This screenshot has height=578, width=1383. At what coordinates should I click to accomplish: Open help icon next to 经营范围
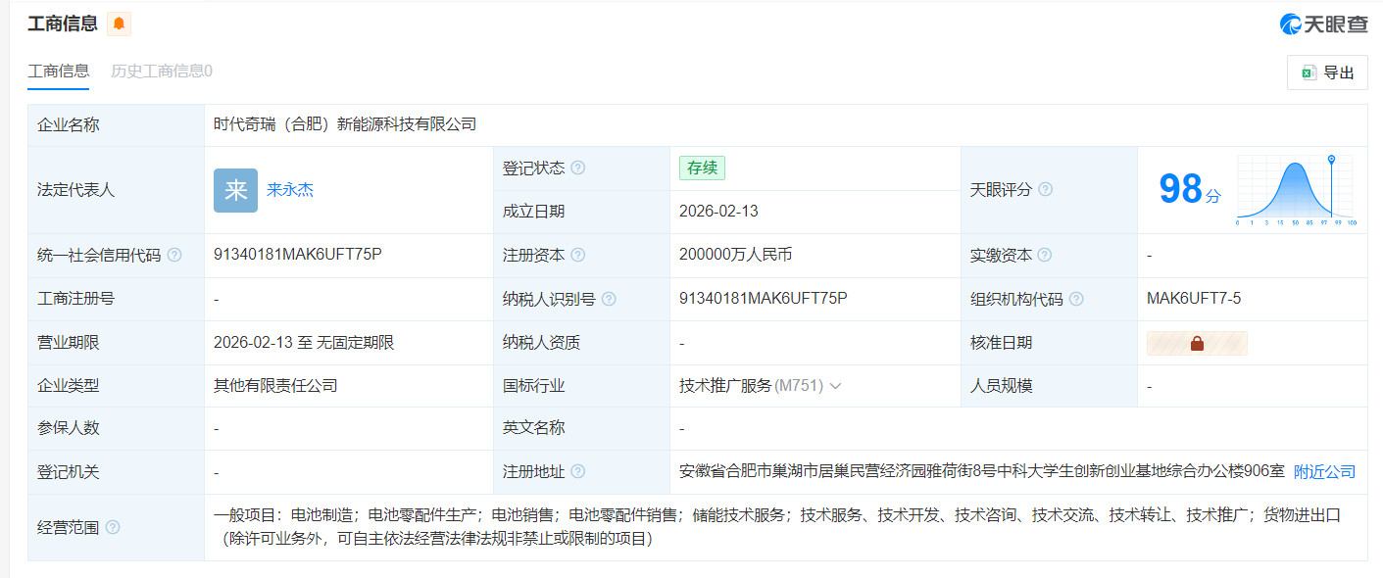112,526
